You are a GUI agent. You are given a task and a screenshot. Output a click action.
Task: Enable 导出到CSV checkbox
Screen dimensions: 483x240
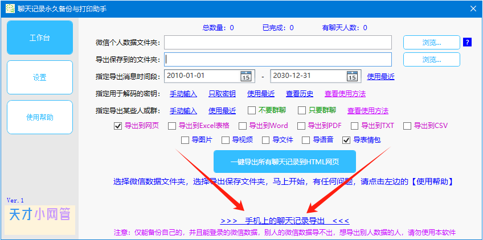point(407,126)
